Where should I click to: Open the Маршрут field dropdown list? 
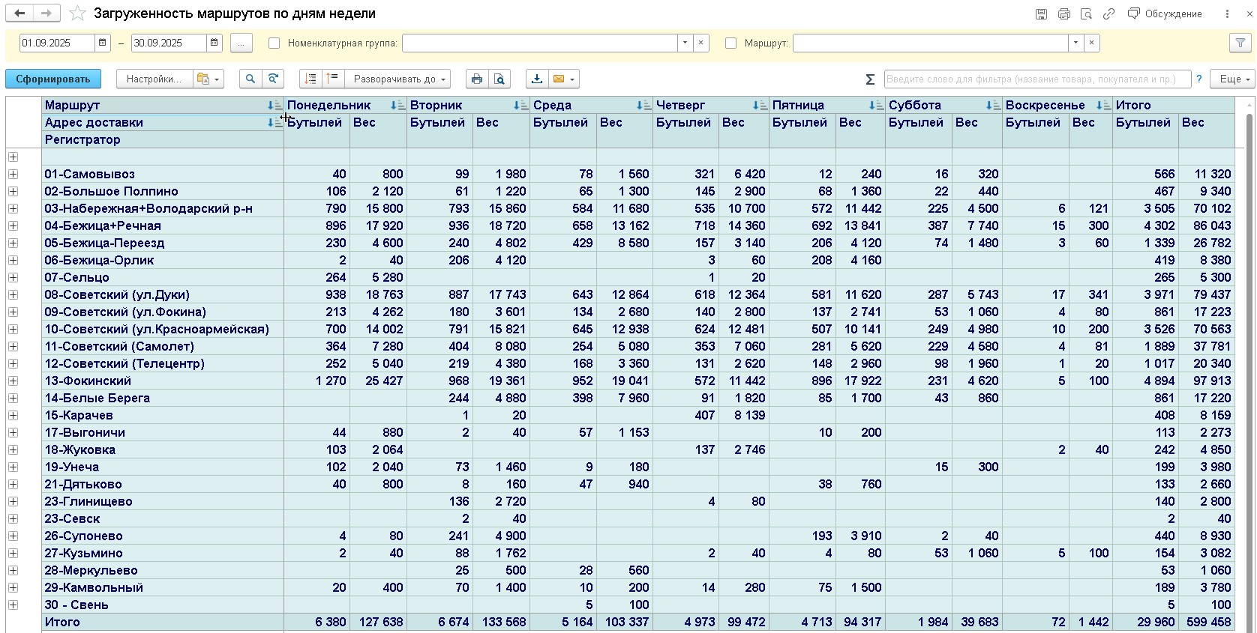pyautogui.click(x=1075, y=43)
